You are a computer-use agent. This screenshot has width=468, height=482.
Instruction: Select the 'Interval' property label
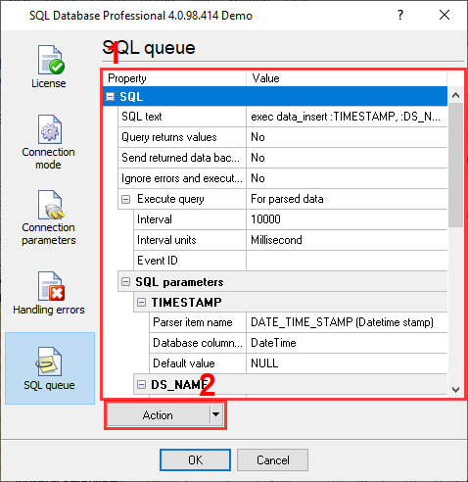(190, 219)
